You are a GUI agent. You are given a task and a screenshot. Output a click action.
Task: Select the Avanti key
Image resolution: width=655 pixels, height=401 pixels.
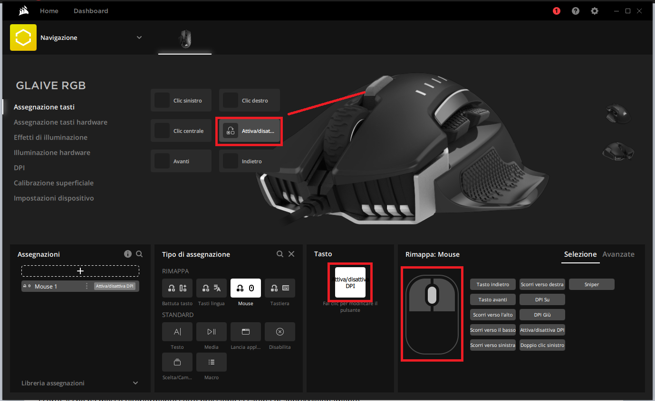pyautogui.click(x=181, y=161)
